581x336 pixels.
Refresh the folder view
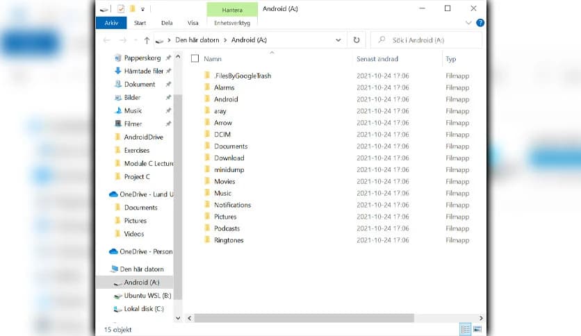tap(357, 40)
